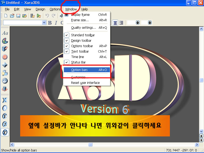Select the italic X in oval style icon
Image resolution: width=204 pixels, height=153 pixels.
pos(5,124)
